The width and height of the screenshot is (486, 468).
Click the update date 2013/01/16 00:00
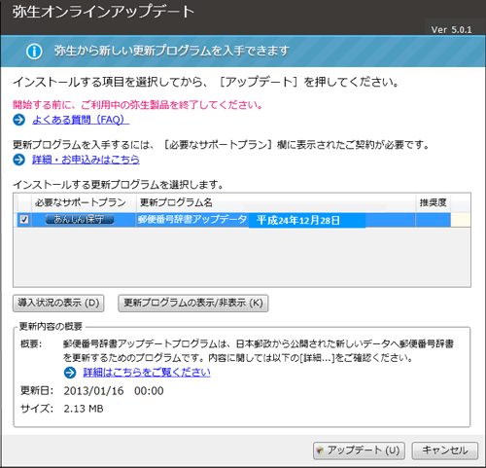point(114,391)
